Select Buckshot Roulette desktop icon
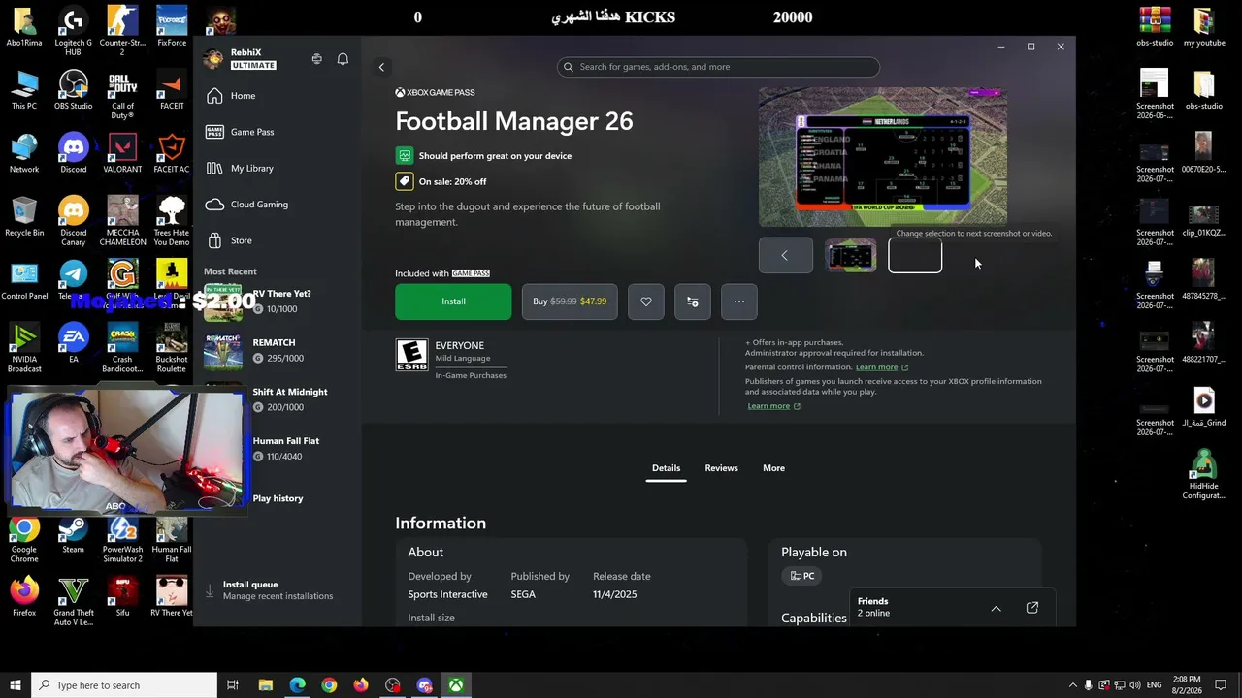Image resolution: width=1242 pixels, height=698 pixels. coord(172,349)
